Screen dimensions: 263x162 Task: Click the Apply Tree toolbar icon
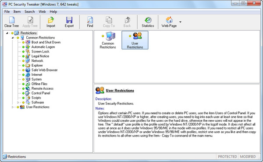click(x=30, y=20)
